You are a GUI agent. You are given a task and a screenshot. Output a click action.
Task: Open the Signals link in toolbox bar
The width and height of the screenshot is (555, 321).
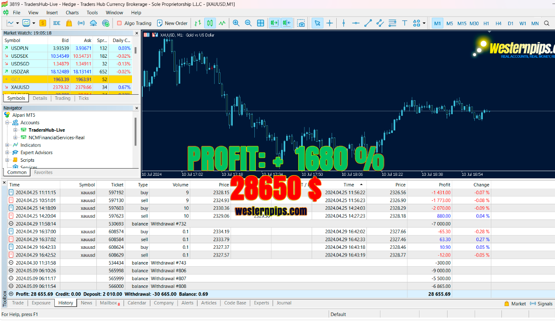coord(541,304)
